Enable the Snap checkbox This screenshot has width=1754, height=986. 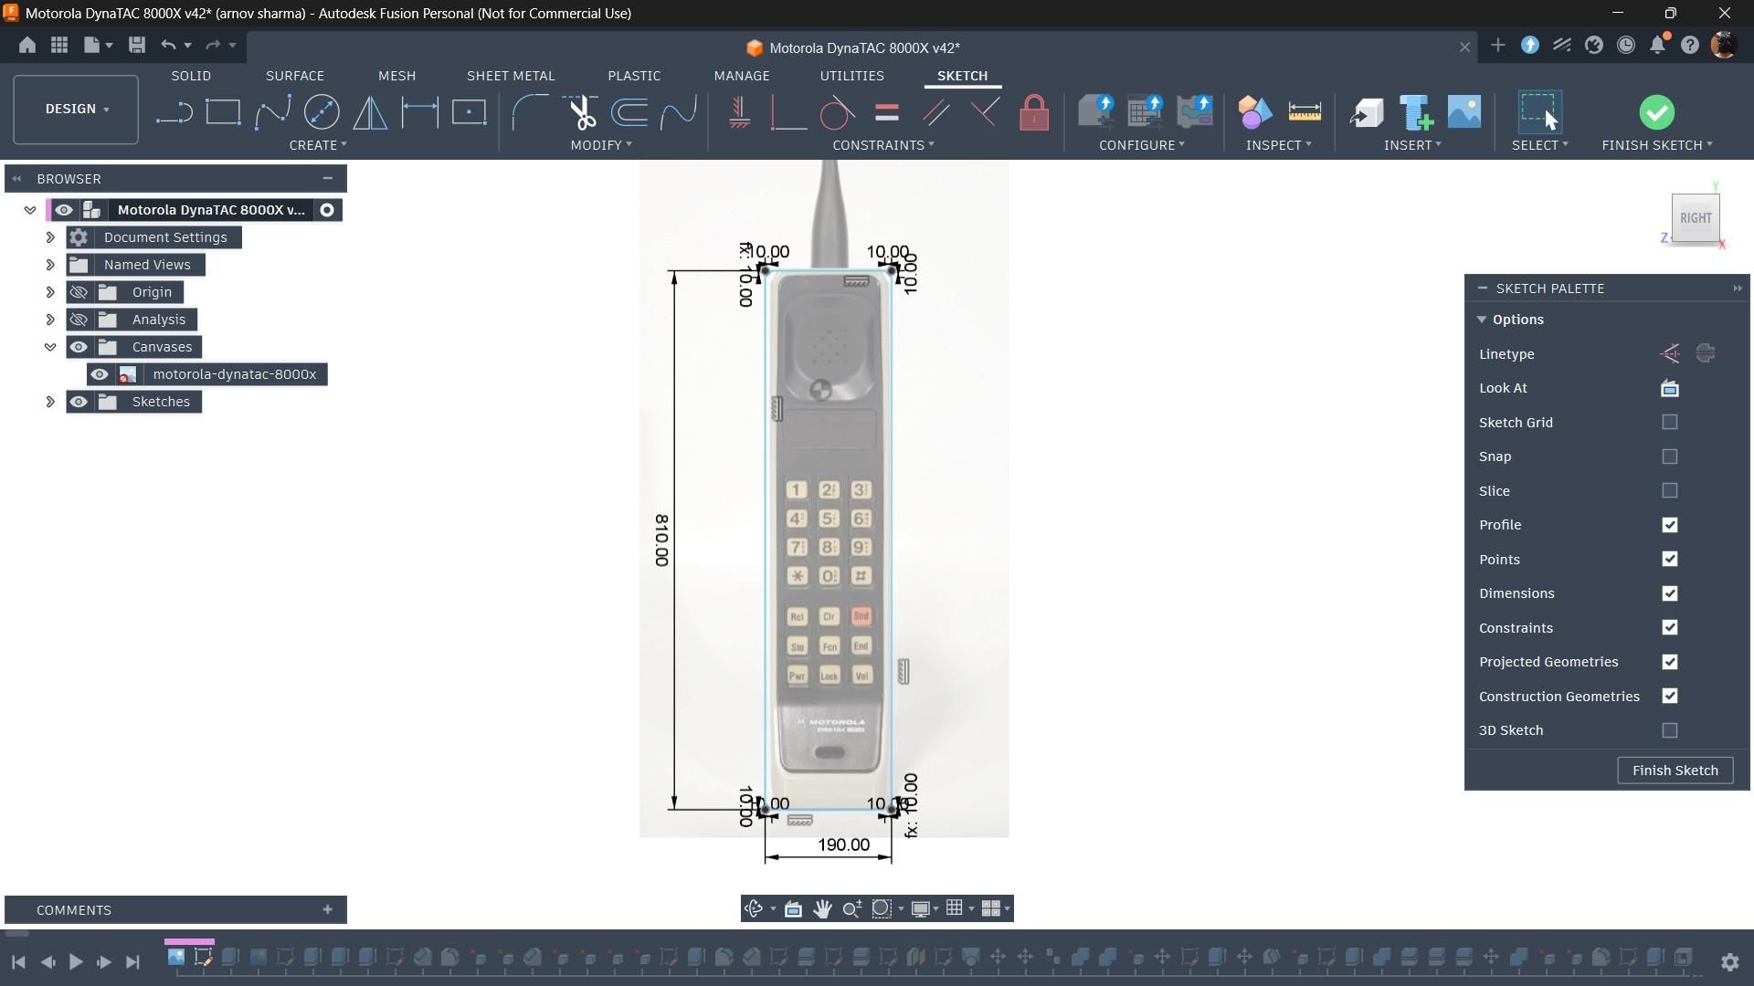(1670, 456)
